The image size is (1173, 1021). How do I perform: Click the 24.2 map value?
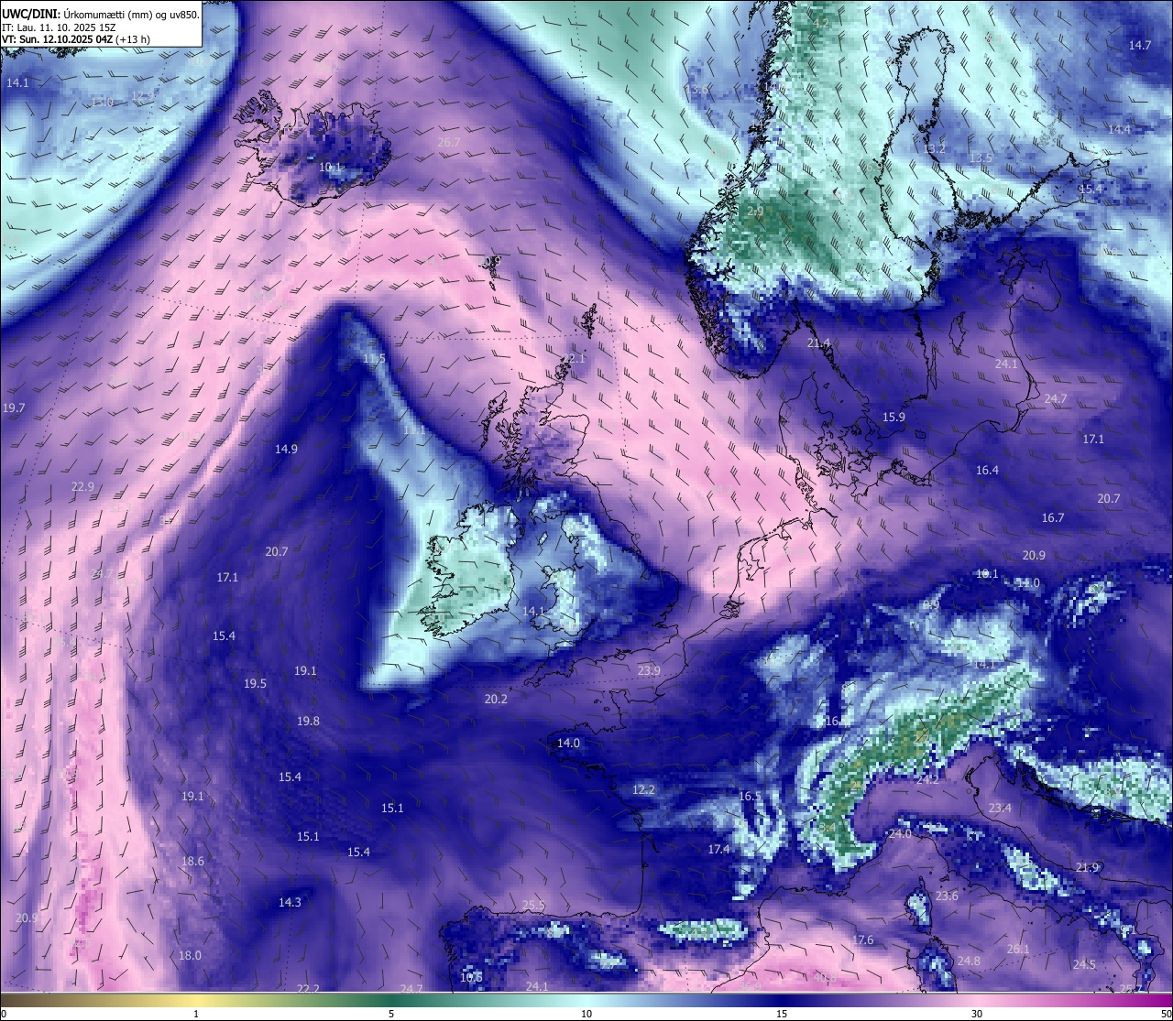[926, 779]
